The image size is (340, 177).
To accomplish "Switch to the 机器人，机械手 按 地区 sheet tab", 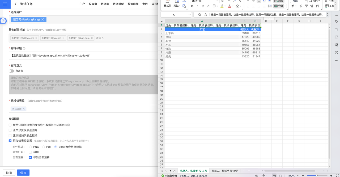I will [225, 171].
